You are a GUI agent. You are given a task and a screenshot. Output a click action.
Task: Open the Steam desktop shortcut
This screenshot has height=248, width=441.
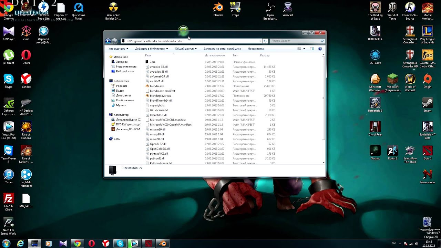click(x=427, y=105)
